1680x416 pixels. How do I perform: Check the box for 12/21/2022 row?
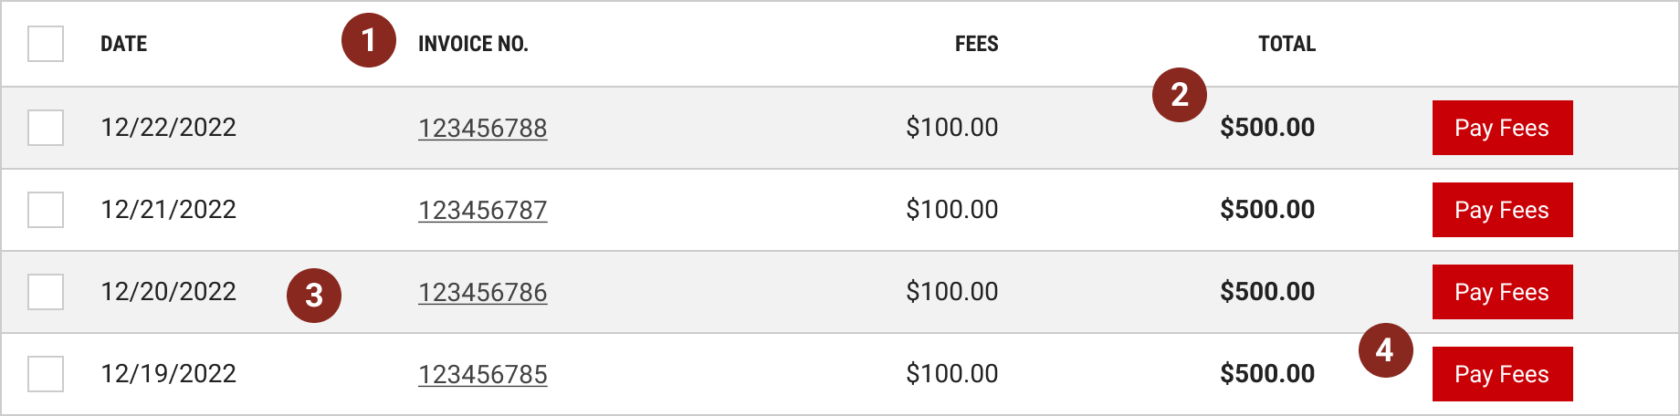click(x=46, y=210)
